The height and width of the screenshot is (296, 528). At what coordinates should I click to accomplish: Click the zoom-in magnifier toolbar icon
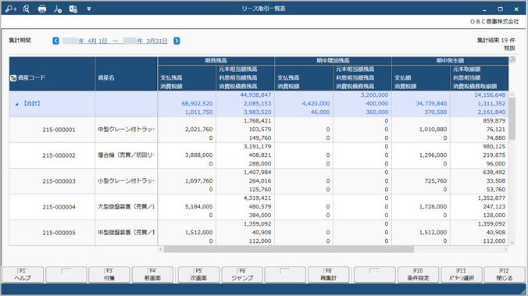pos(10,9)
